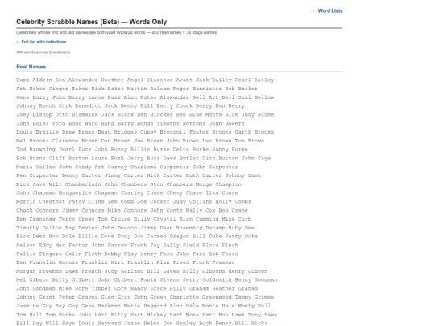Select the name Charlotte Greenwood
This screenshot has height=326, width=435.
[201, 297]
